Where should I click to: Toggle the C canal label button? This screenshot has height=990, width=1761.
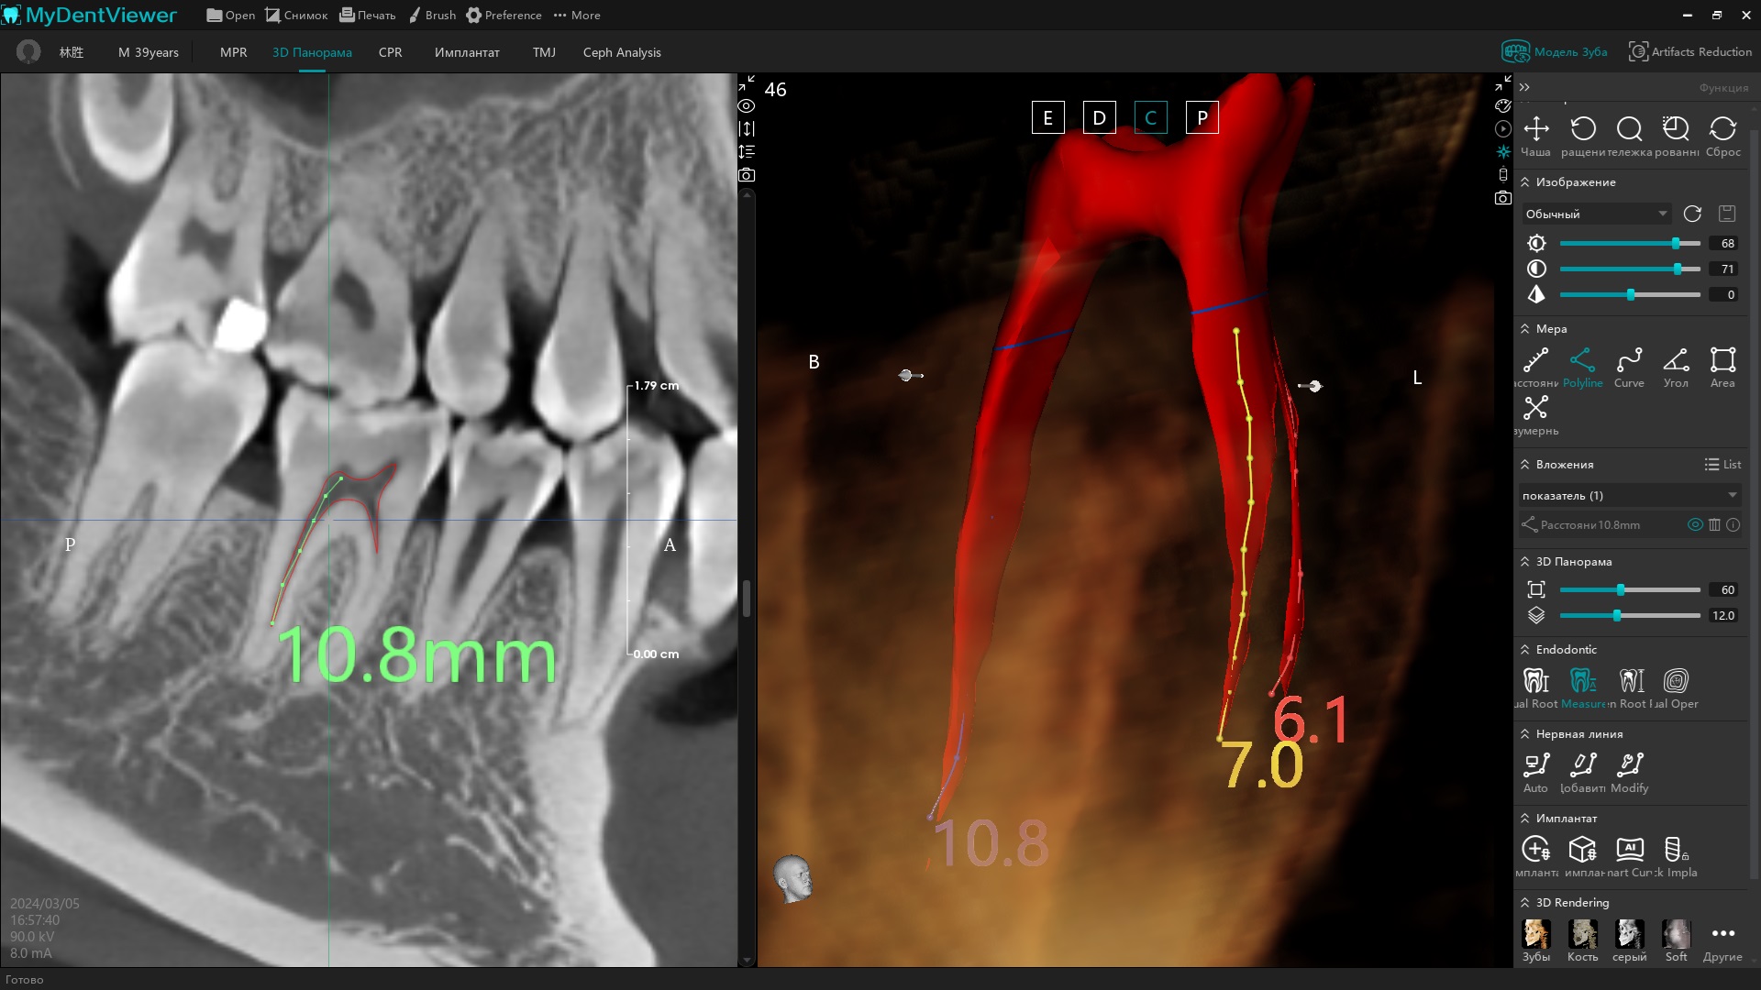[x=1150, y=117]
